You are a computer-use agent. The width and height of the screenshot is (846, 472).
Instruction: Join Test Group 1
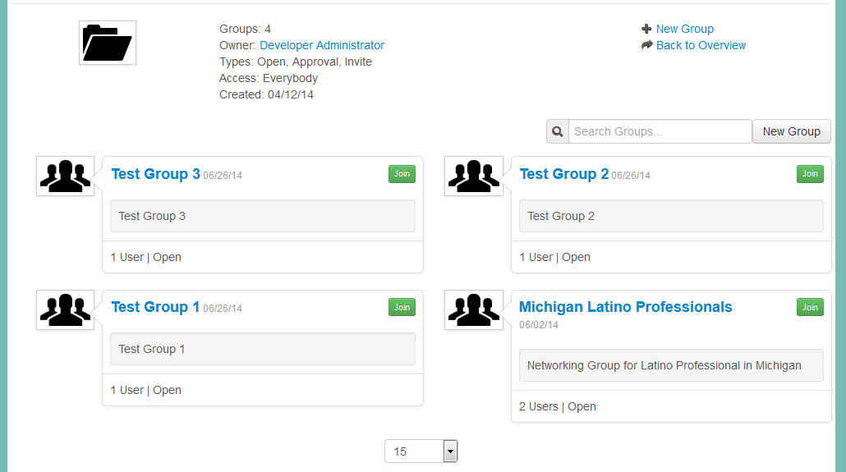pos(402,307)
